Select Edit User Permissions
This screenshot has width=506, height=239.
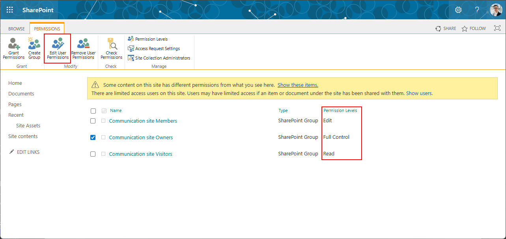coord(57,48)
